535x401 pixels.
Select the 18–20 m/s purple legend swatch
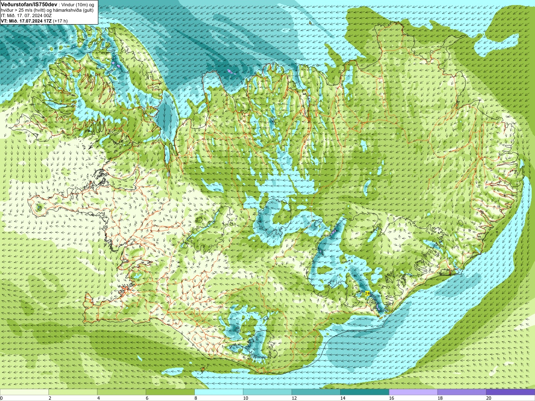462,392
